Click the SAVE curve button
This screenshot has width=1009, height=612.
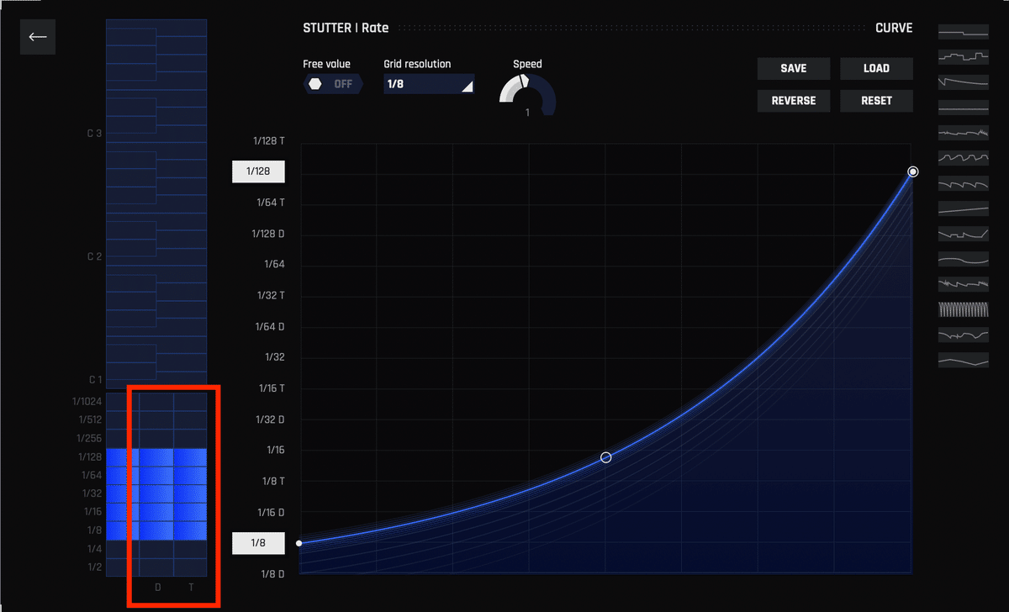[x=794, y=69]
